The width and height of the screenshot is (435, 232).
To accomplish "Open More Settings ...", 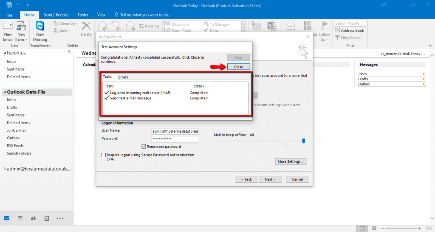I will pyautogui.click(x=291, y=161).
